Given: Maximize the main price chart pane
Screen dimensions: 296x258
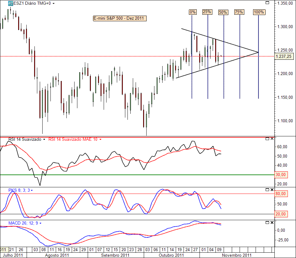Looking at the screenshot, I should pyautogui.click(x=267, y=3).
